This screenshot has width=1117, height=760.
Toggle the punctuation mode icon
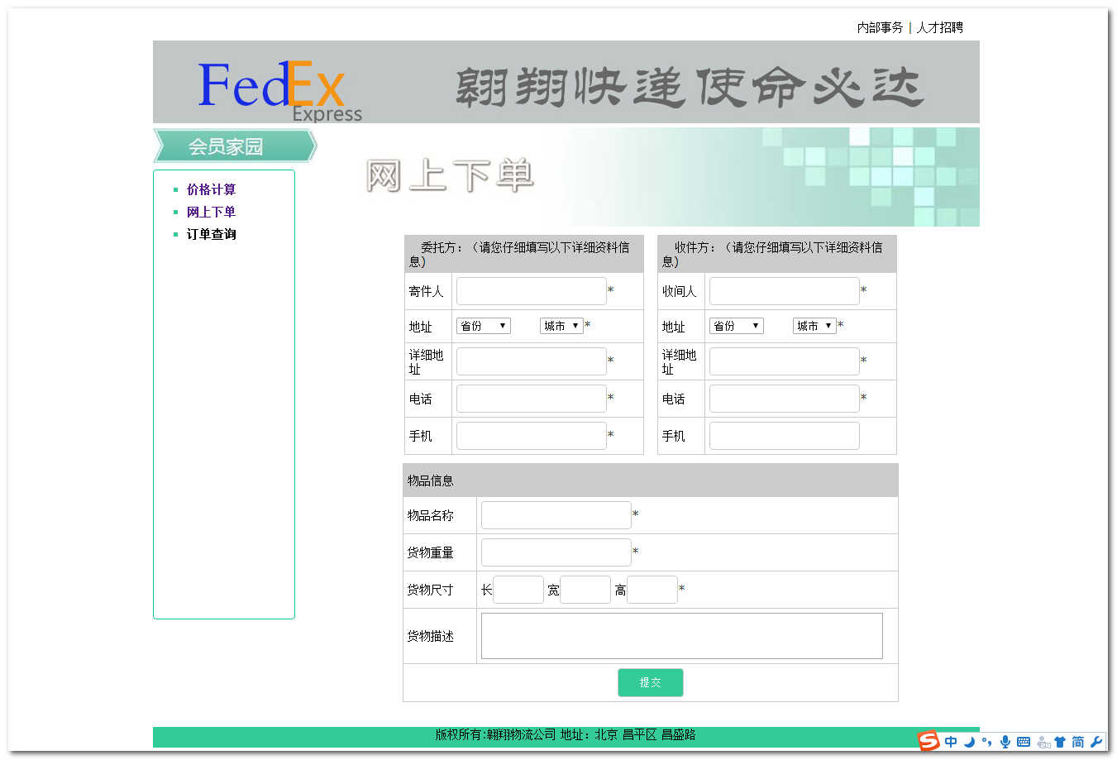tap(986, 742)
